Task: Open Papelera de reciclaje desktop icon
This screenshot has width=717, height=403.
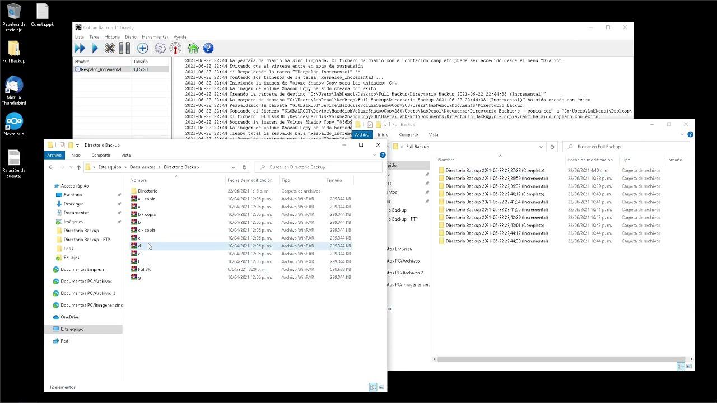Action: 13,17
